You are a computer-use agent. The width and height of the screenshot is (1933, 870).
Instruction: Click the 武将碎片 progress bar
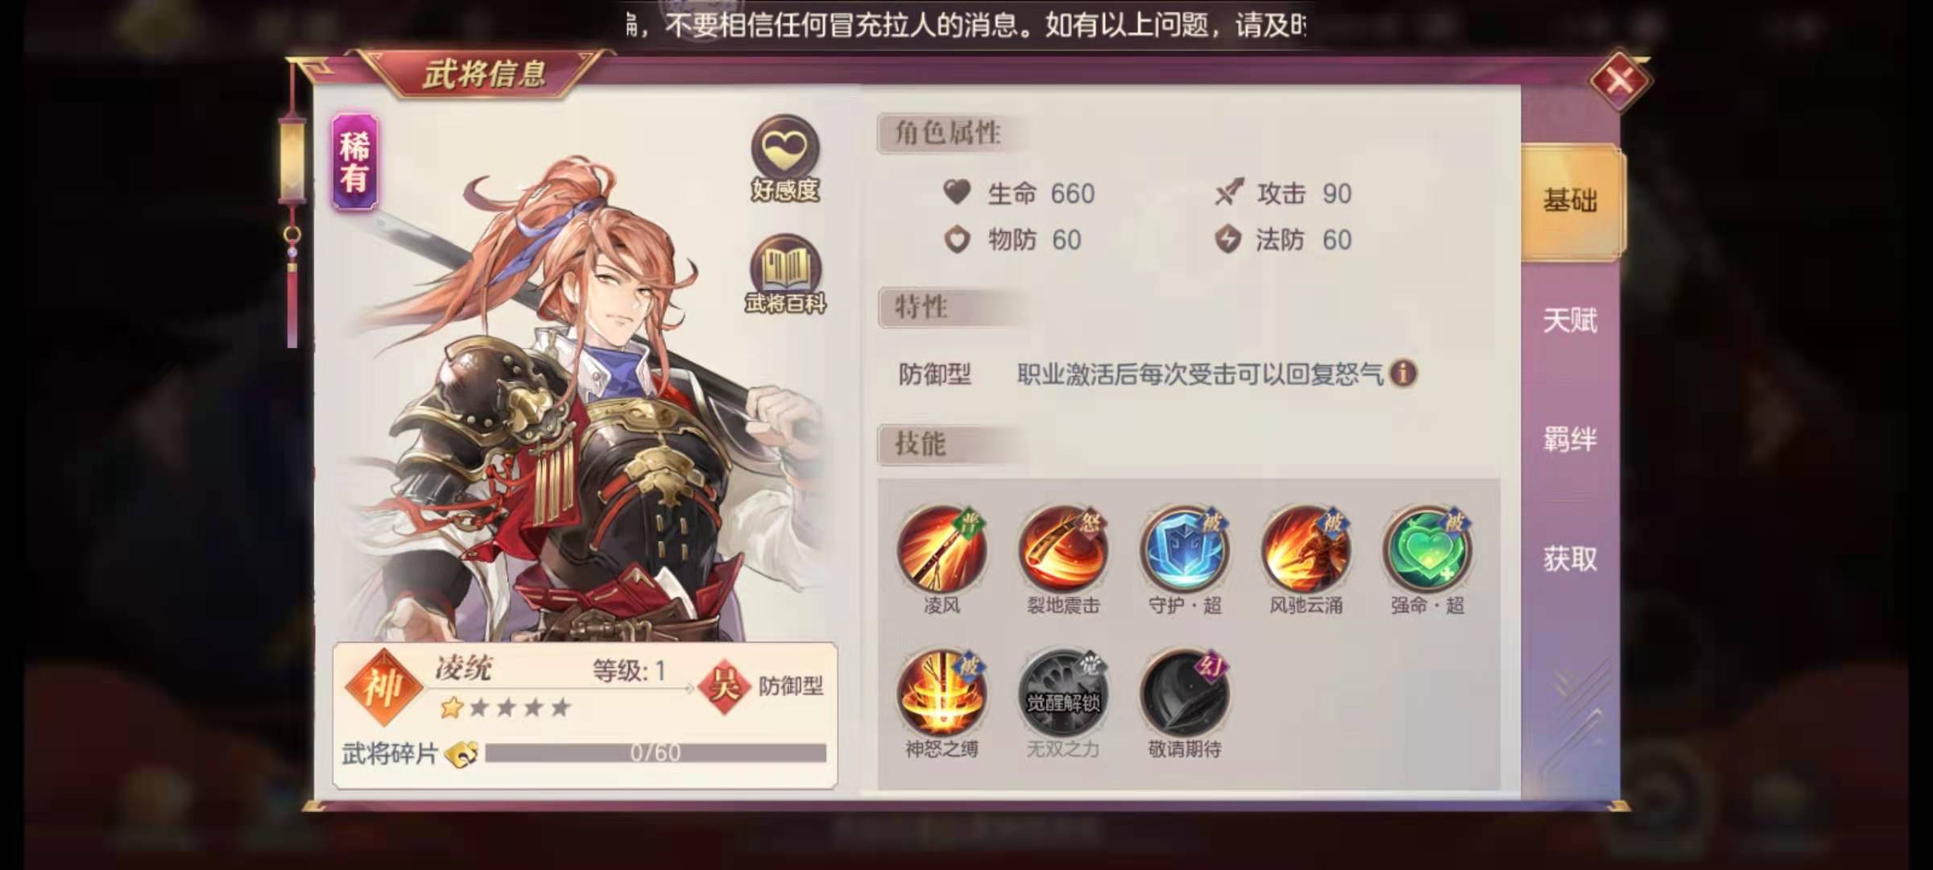[656, 752]
